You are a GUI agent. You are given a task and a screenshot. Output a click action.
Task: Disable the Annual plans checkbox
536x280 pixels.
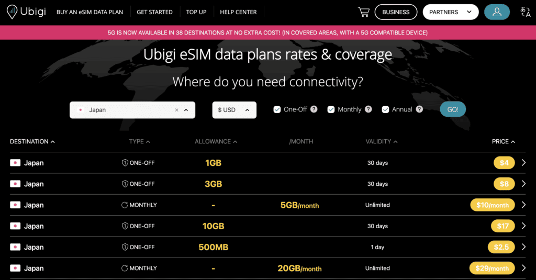click(x=386, y=109)
